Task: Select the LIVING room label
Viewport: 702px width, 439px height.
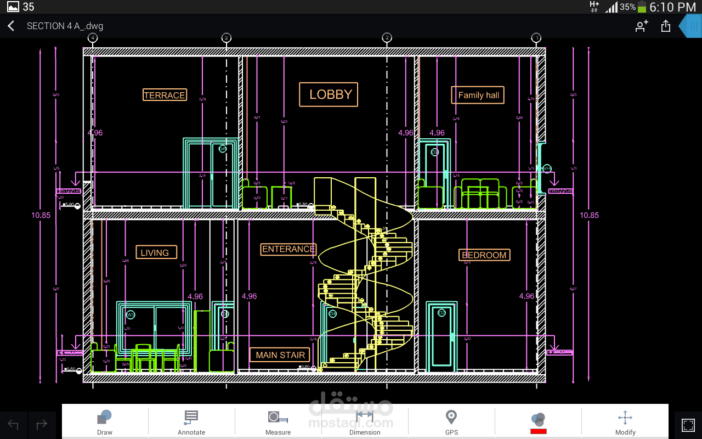Action: (x=156, y=252)
